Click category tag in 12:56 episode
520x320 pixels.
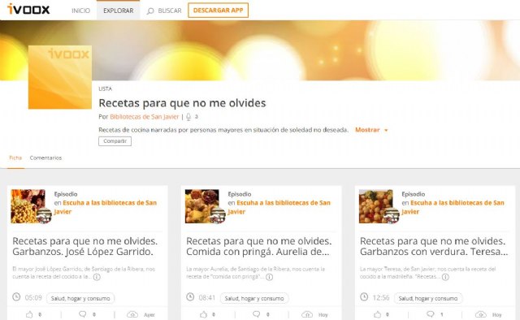point(428,298)
